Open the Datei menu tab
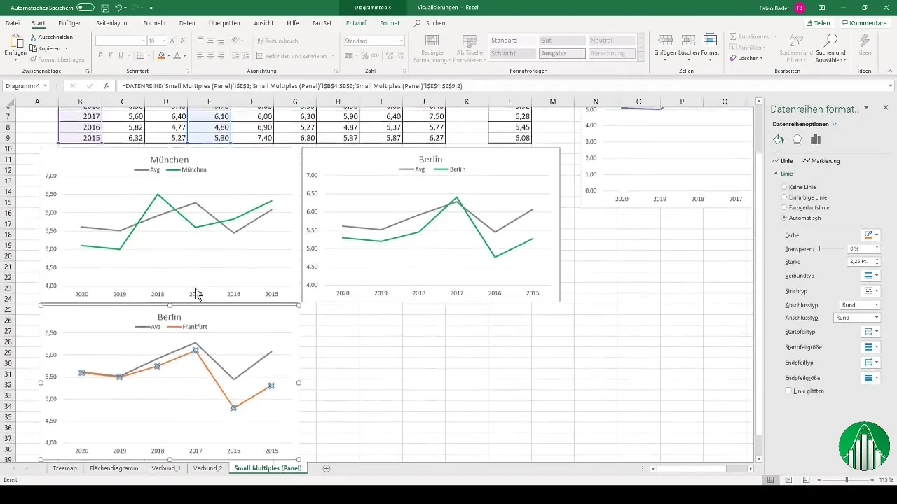The width and height of the screenshot is (897, 504). (13, 23)
